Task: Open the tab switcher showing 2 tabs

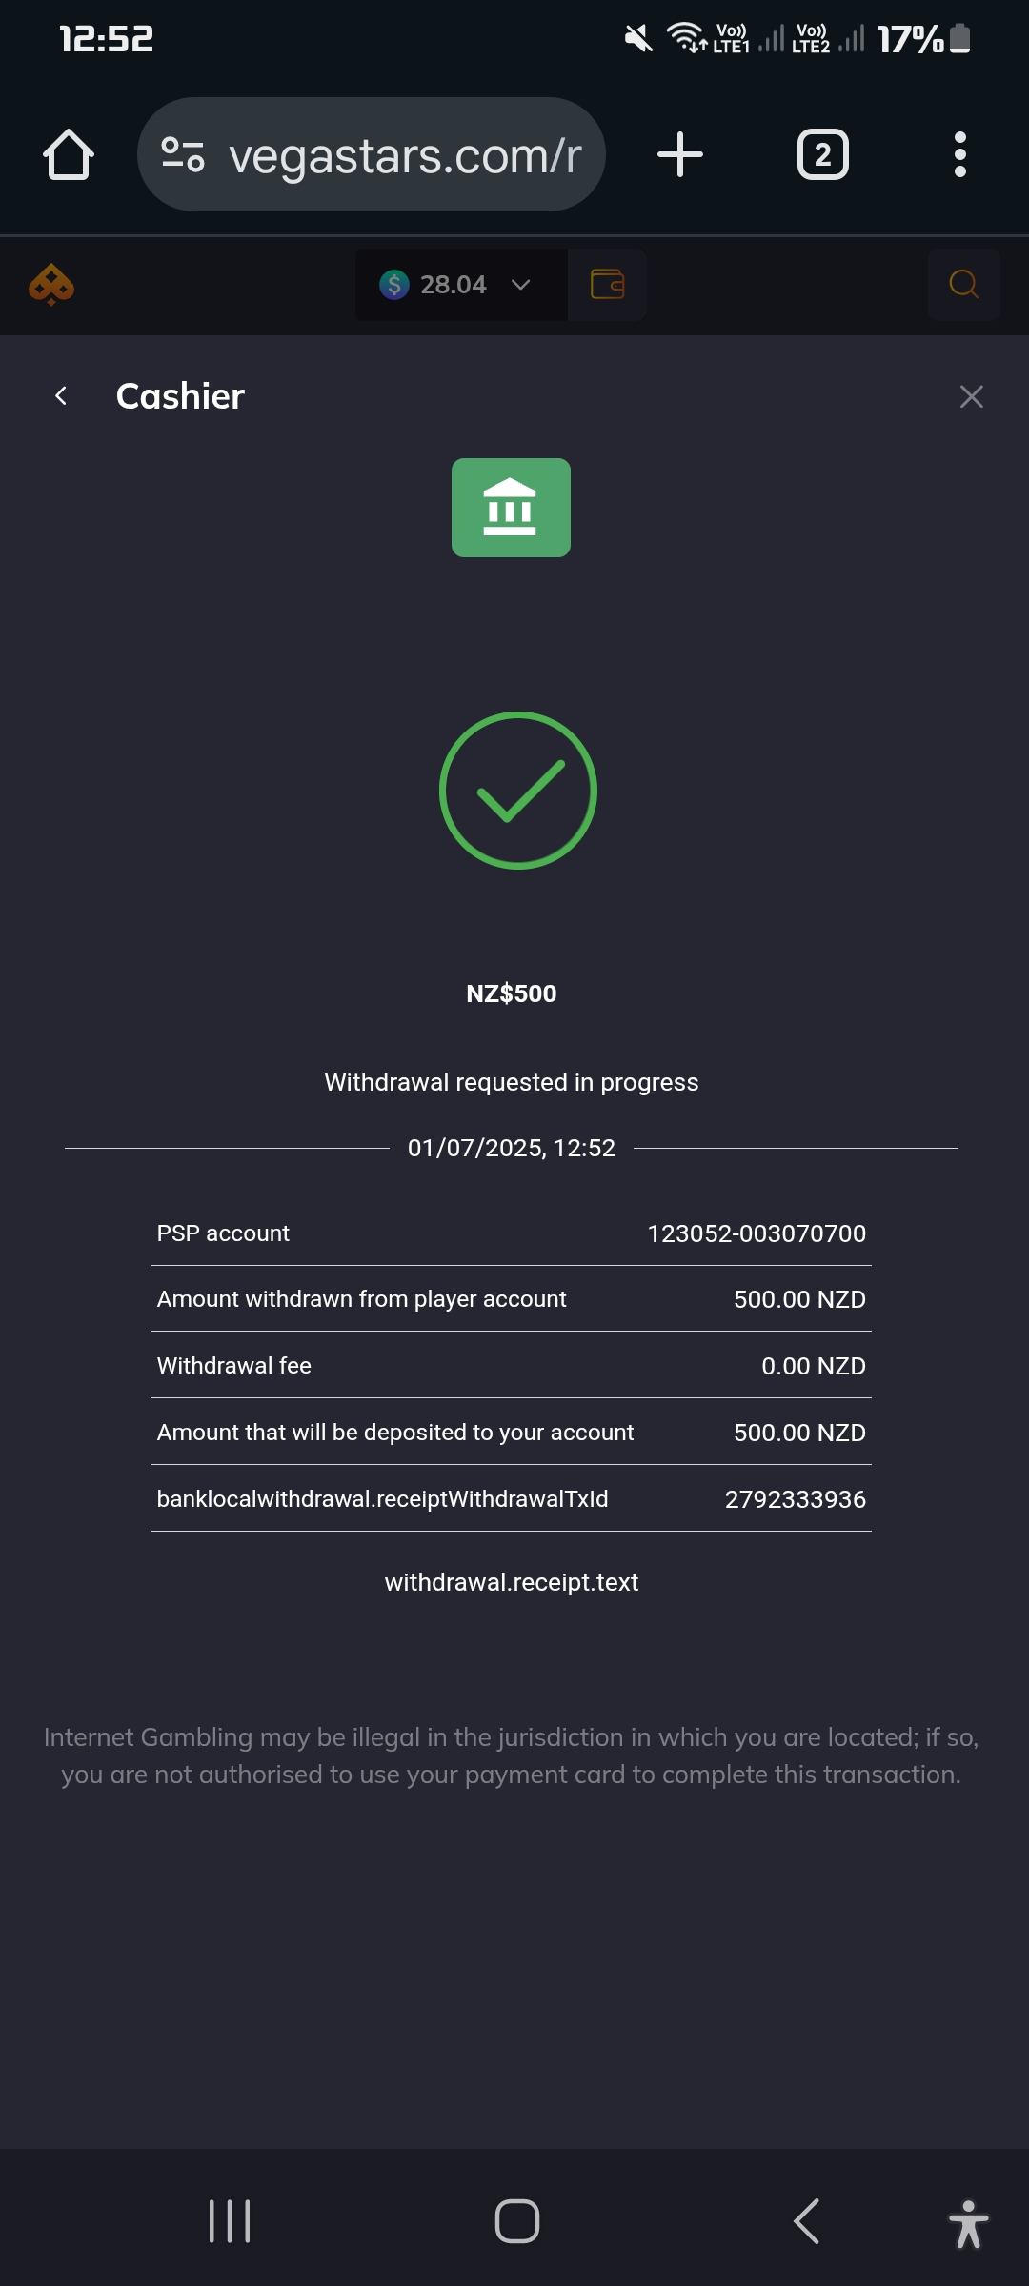Action: point(822,155)
